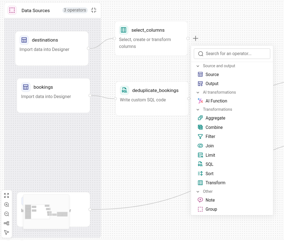
Task: Click the select_columns operator icon
Action: pos(123,30)
